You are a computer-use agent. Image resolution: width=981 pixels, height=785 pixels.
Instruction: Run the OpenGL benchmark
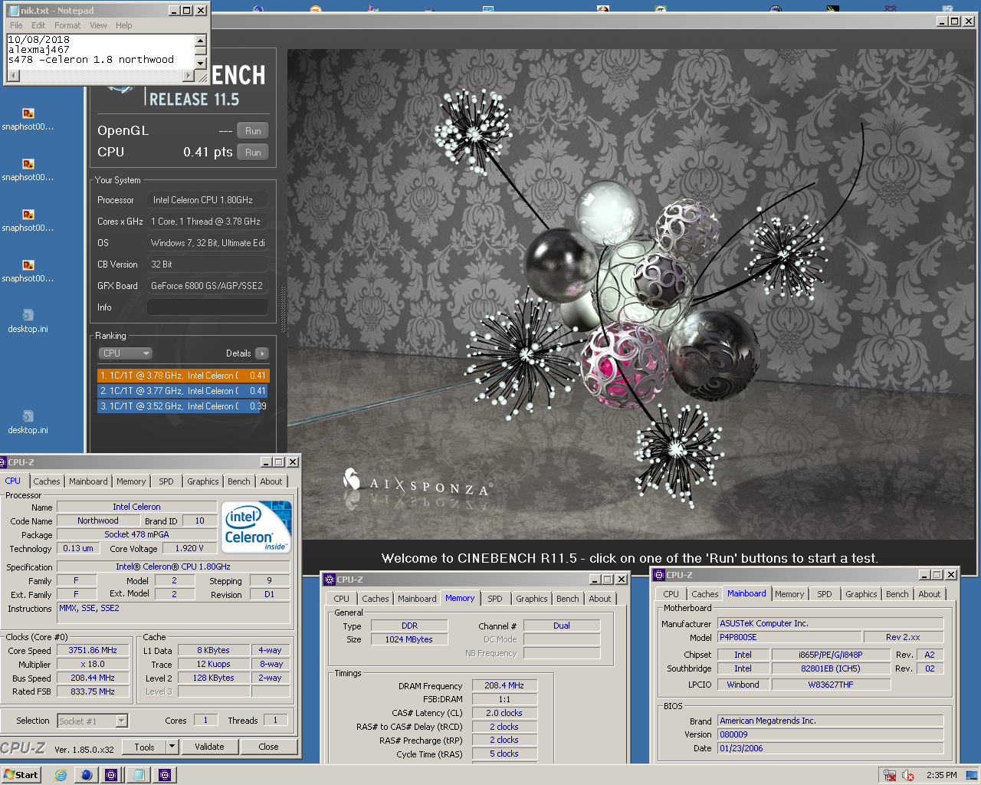pyautogui.click(x=253, y=131)
